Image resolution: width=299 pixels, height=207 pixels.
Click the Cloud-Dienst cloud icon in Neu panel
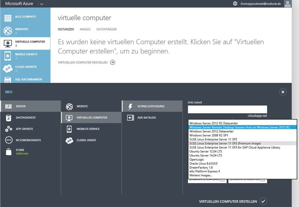click(x=69, y=140)
